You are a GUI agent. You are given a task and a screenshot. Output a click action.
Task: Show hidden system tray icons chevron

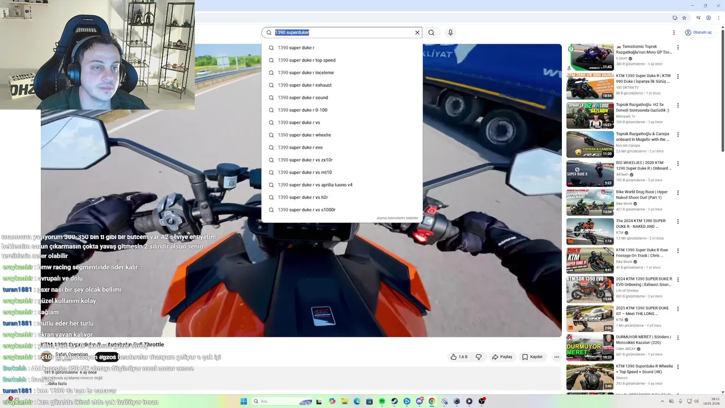coord(662,401)
